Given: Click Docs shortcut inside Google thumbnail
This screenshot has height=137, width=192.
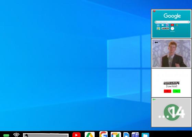Looking at the screenshot, I should tap(158, 25).
